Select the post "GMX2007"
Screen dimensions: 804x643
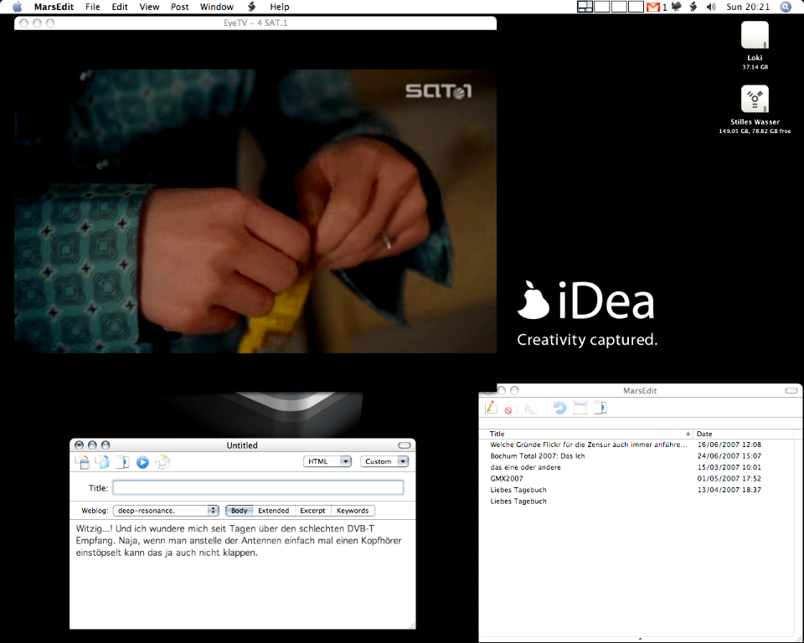coord(507,478)
